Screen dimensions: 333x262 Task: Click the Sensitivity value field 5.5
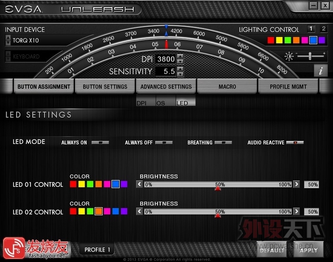pyautogui.click(x=166, y=71)
